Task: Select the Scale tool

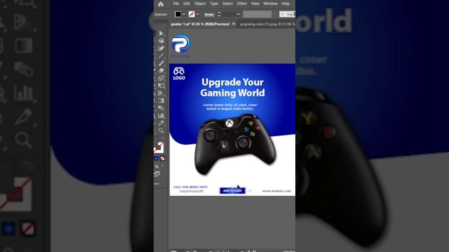Action: (x=161, y=78)
